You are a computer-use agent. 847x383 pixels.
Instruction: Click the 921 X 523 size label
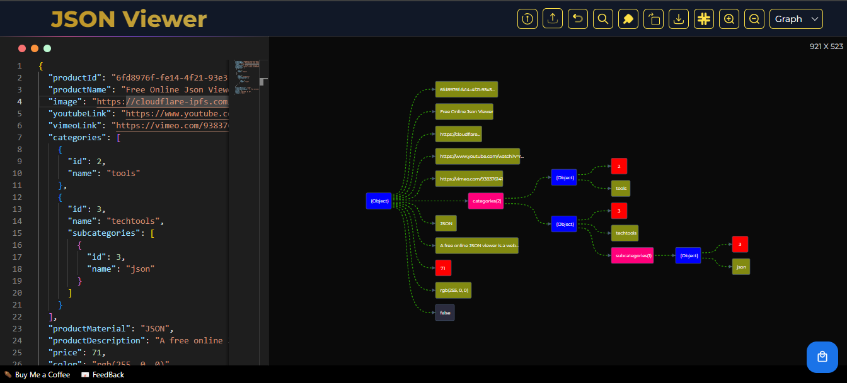826,46
